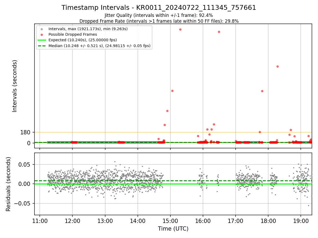Click the 0.00 residuals tick label
The height and width of the screenshot is (238, 318).
[24, 184]
